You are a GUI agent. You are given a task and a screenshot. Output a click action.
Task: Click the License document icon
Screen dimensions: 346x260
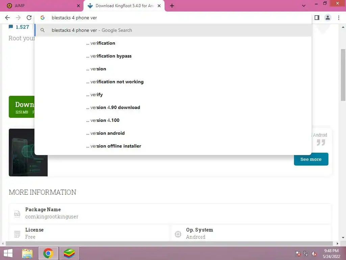coord(17,234)
